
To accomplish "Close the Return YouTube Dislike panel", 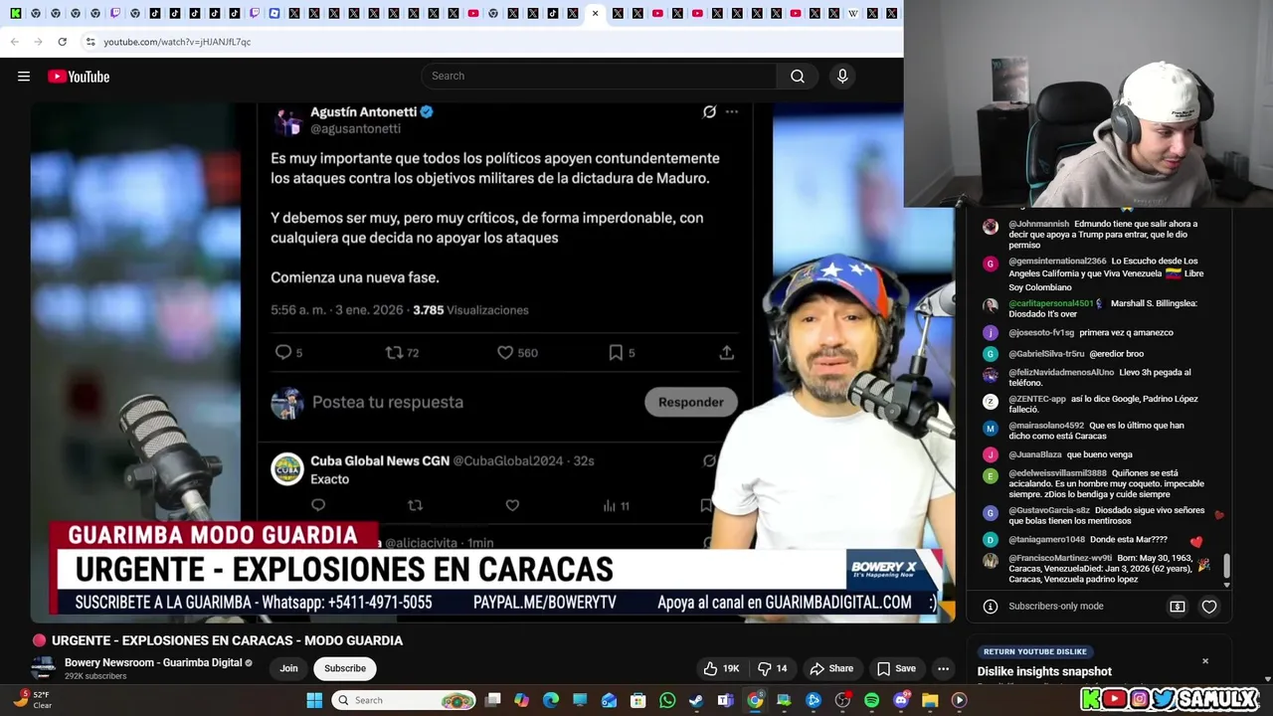I will tap(1205, 661).
